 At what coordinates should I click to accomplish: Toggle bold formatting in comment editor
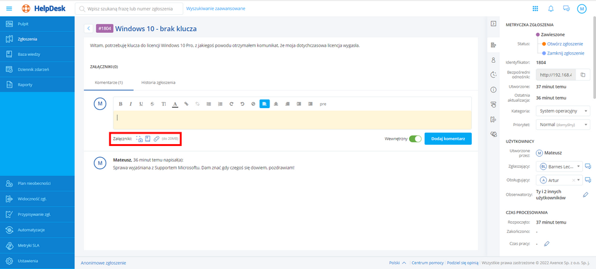pyautogui.click(x=120, y=104)
